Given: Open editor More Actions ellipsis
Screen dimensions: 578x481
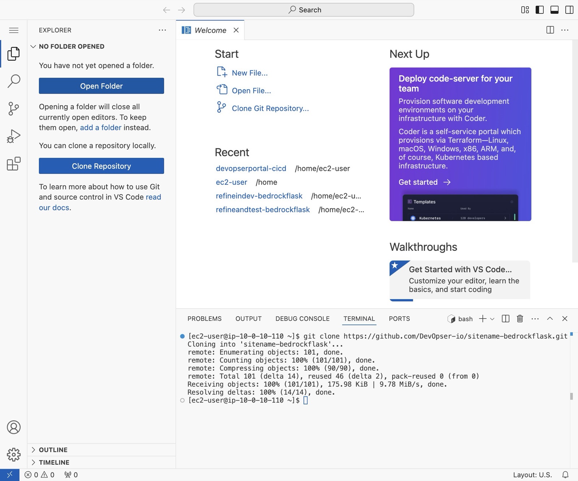Looking at the screenshot, I should pyautogui.click(x=565, y=30).
